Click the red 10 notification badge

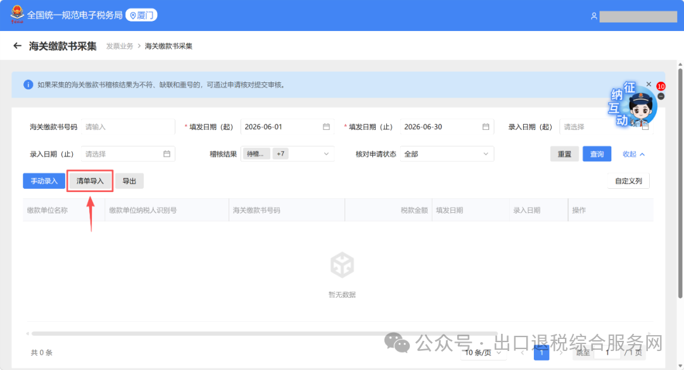tap(661, 86)
